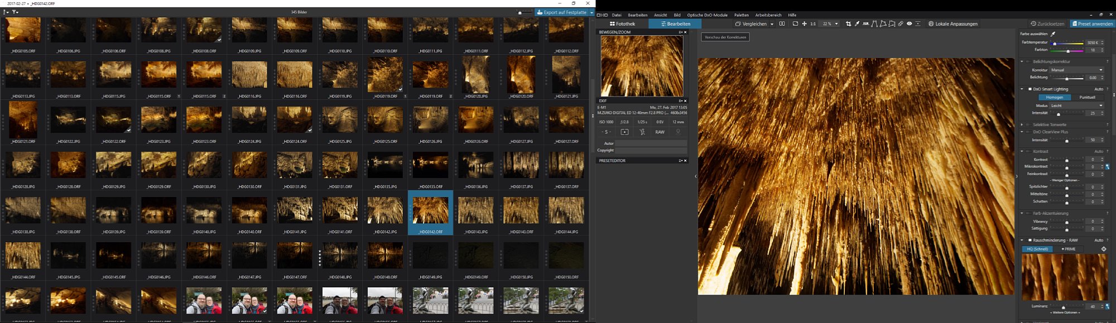This screenshot has width=1116, height=323.
Task: Click the Autor input field
Action: [651, 143]
